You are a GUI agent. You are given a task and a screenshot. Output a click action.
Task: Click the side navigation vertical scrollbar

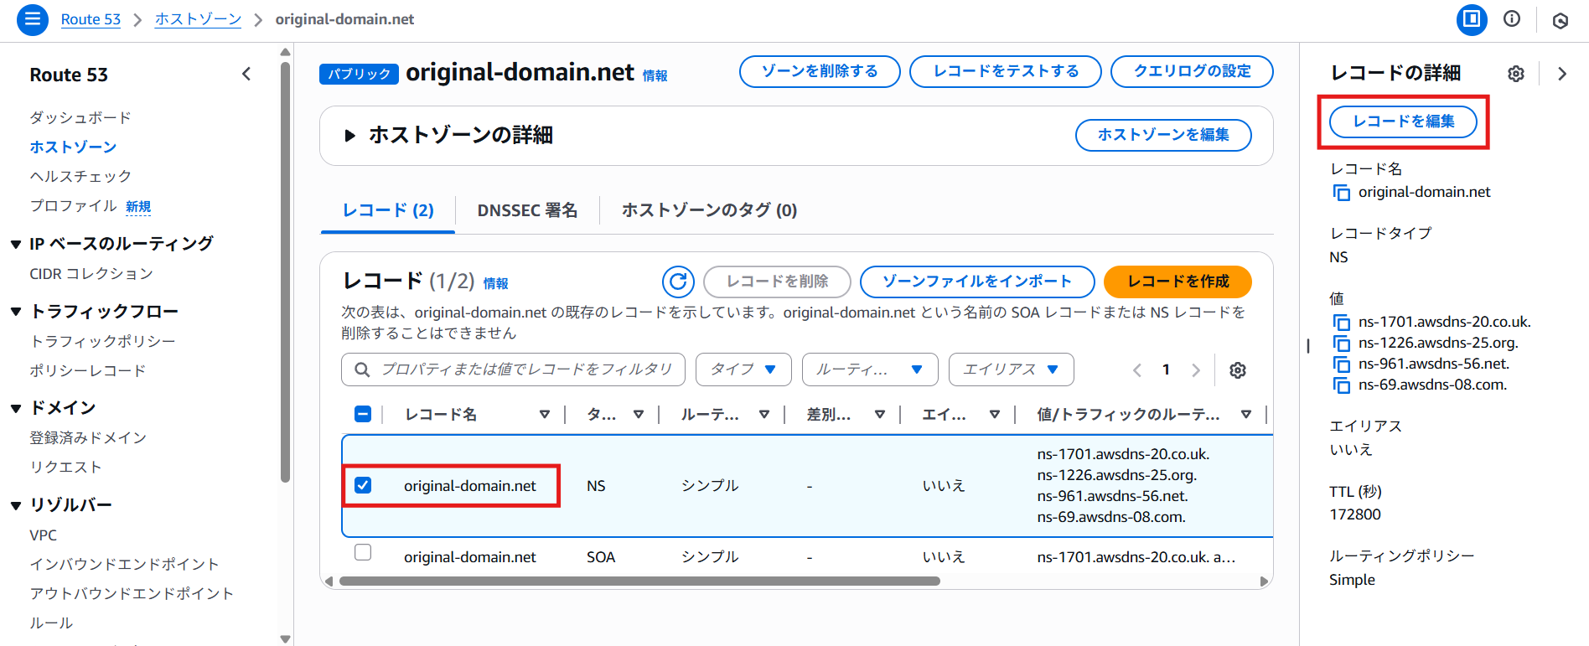coord(286,272)
